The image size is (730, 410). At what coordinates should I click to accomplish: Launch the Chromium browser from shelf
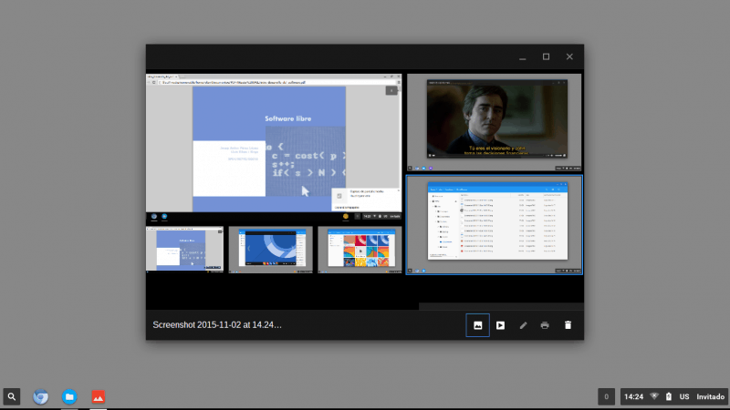40,396
